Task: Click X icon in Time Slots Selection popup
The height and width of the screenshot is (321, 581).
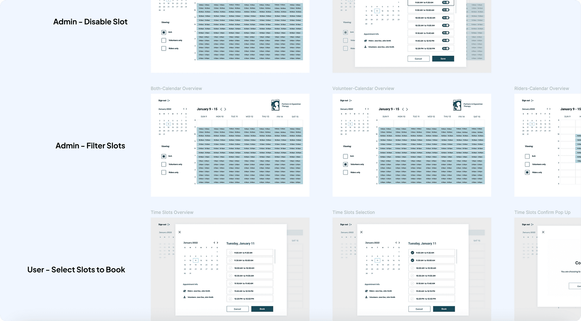Action: coord(361,232)
